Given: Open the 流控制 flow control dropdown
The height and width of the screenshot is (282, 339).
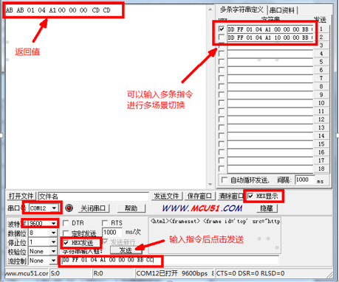Looking at the screenshot, I should (x=53, y=261).
